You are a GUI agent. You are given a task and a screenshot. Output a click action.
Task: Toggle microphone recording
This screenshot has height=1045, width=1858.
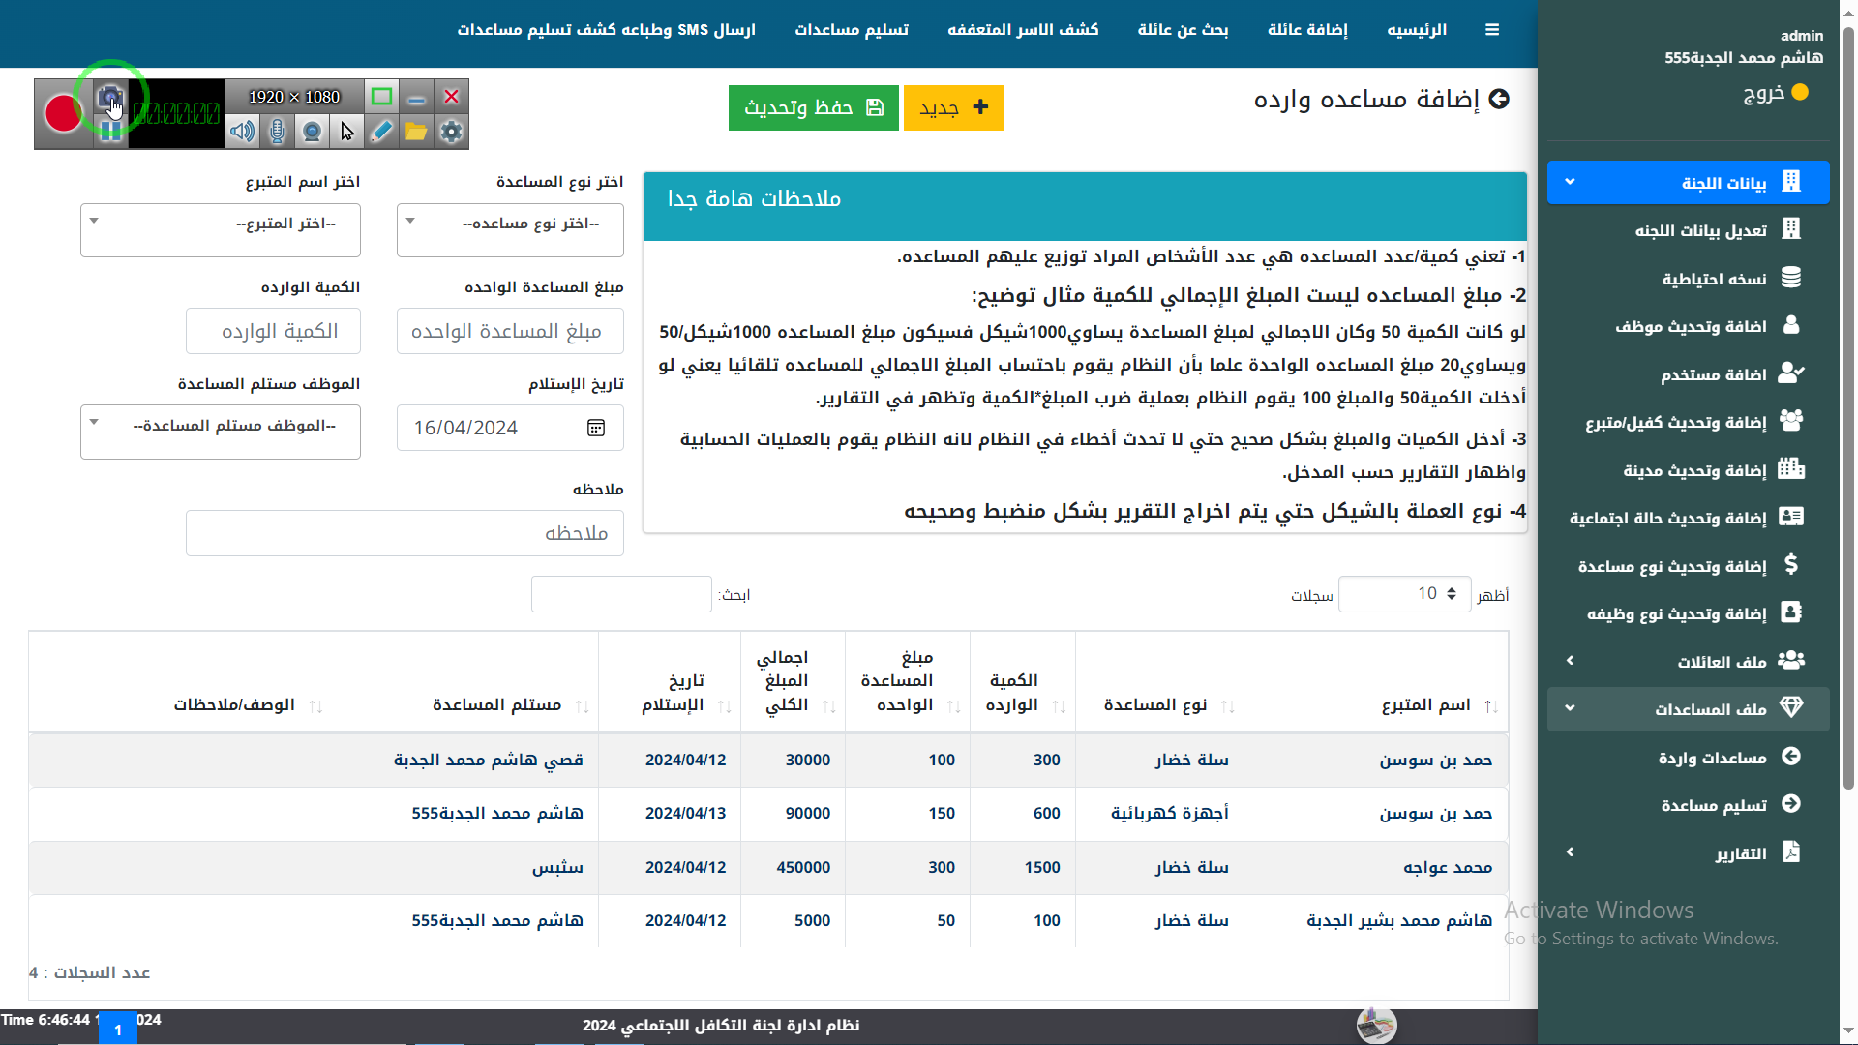click(x=277, y=131)
